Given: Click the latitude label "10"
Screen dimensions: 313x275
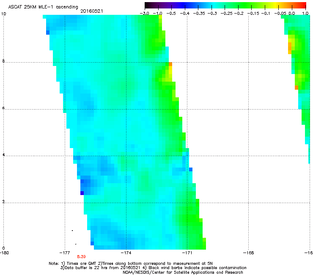Looking at the screenshot, I should pos(3,14).
